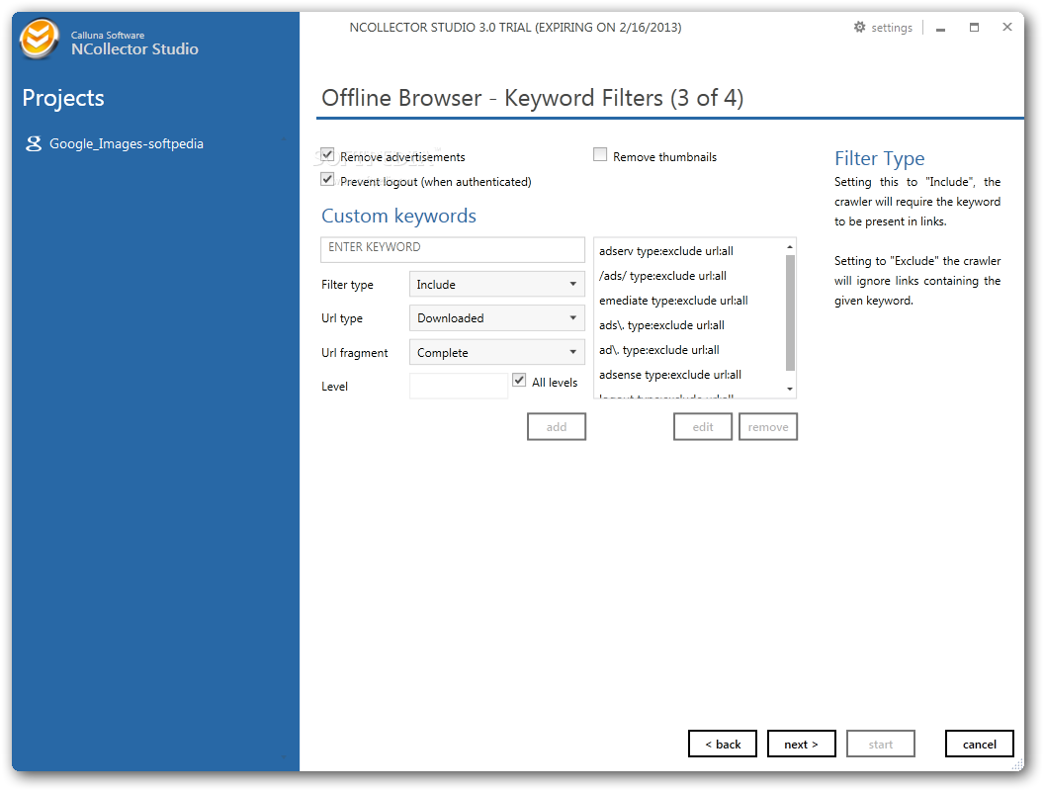1044x791 pixels.
Task: Click the Enter Keyword input field
Action: pyautogui.click(x=453, y=250)
